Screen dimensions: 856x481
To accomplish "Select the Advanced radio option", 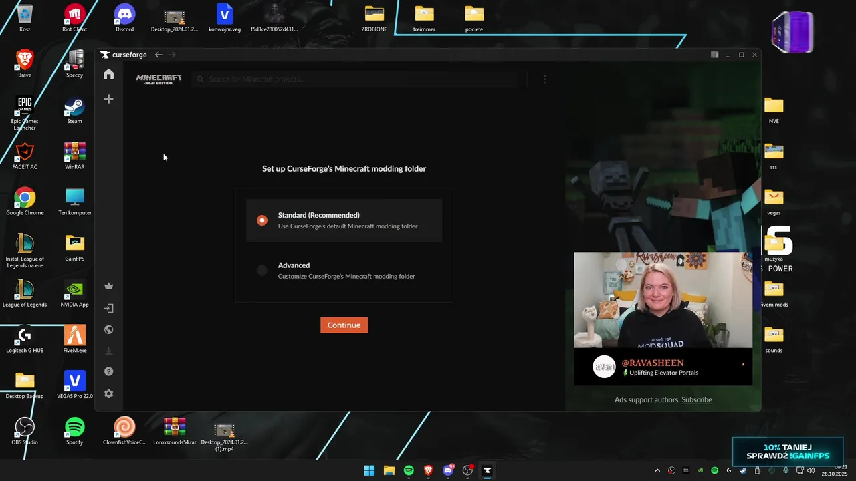I will (261, 270).
